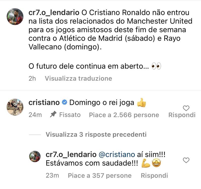Open cr7.o_lendario's avatar in the reply
The width and height of the screenshot is (201, 189).
point(35,157)
